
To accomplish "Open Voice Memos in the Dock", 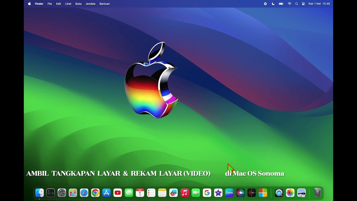I will click(251, 193).
